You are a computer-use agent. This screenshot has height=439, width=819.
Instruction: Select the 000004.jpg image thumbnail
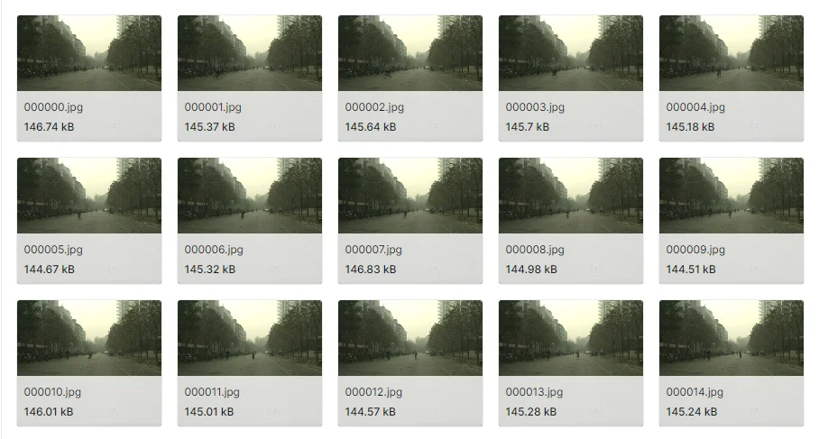732,53
